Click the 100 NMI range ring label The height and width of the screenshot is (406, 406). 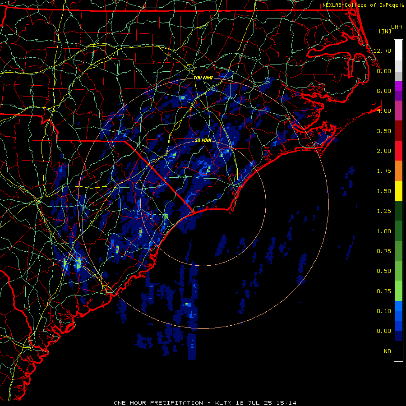pos(203,78)
